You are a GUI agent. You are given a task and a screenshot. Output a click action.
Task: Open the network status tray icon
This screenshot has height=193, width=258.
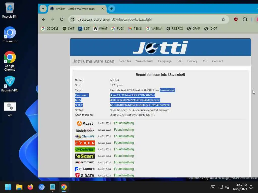pyautogui.click(x=221, y=187)
